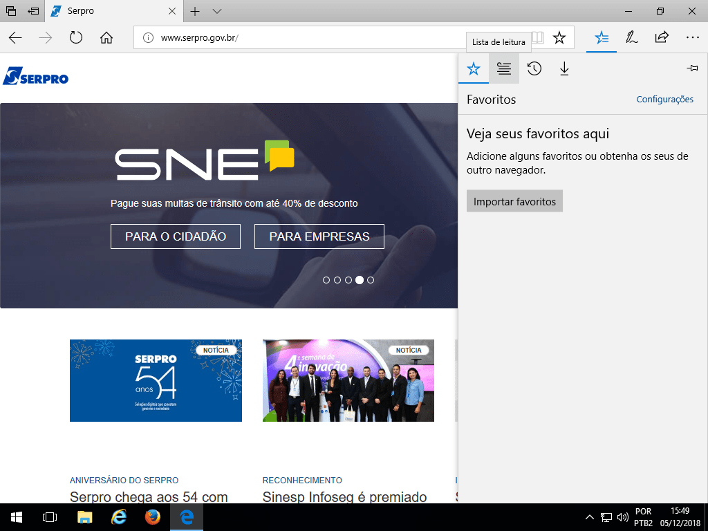Select the last carousel slide dot

[371, 280]
